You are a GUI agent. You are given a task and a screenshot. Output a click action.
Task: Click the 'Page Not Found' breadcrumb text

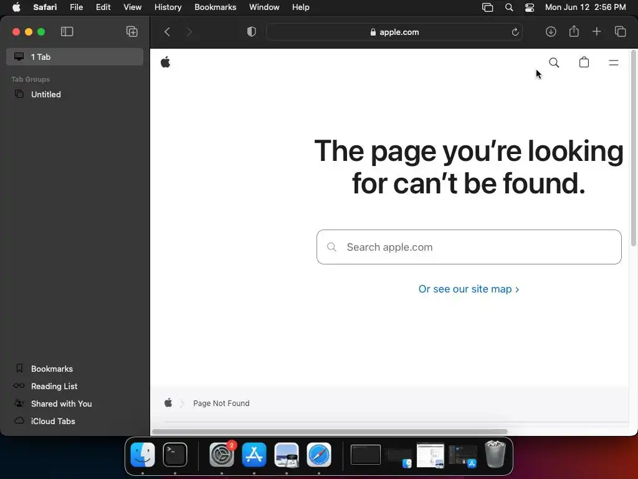(221, 404)
